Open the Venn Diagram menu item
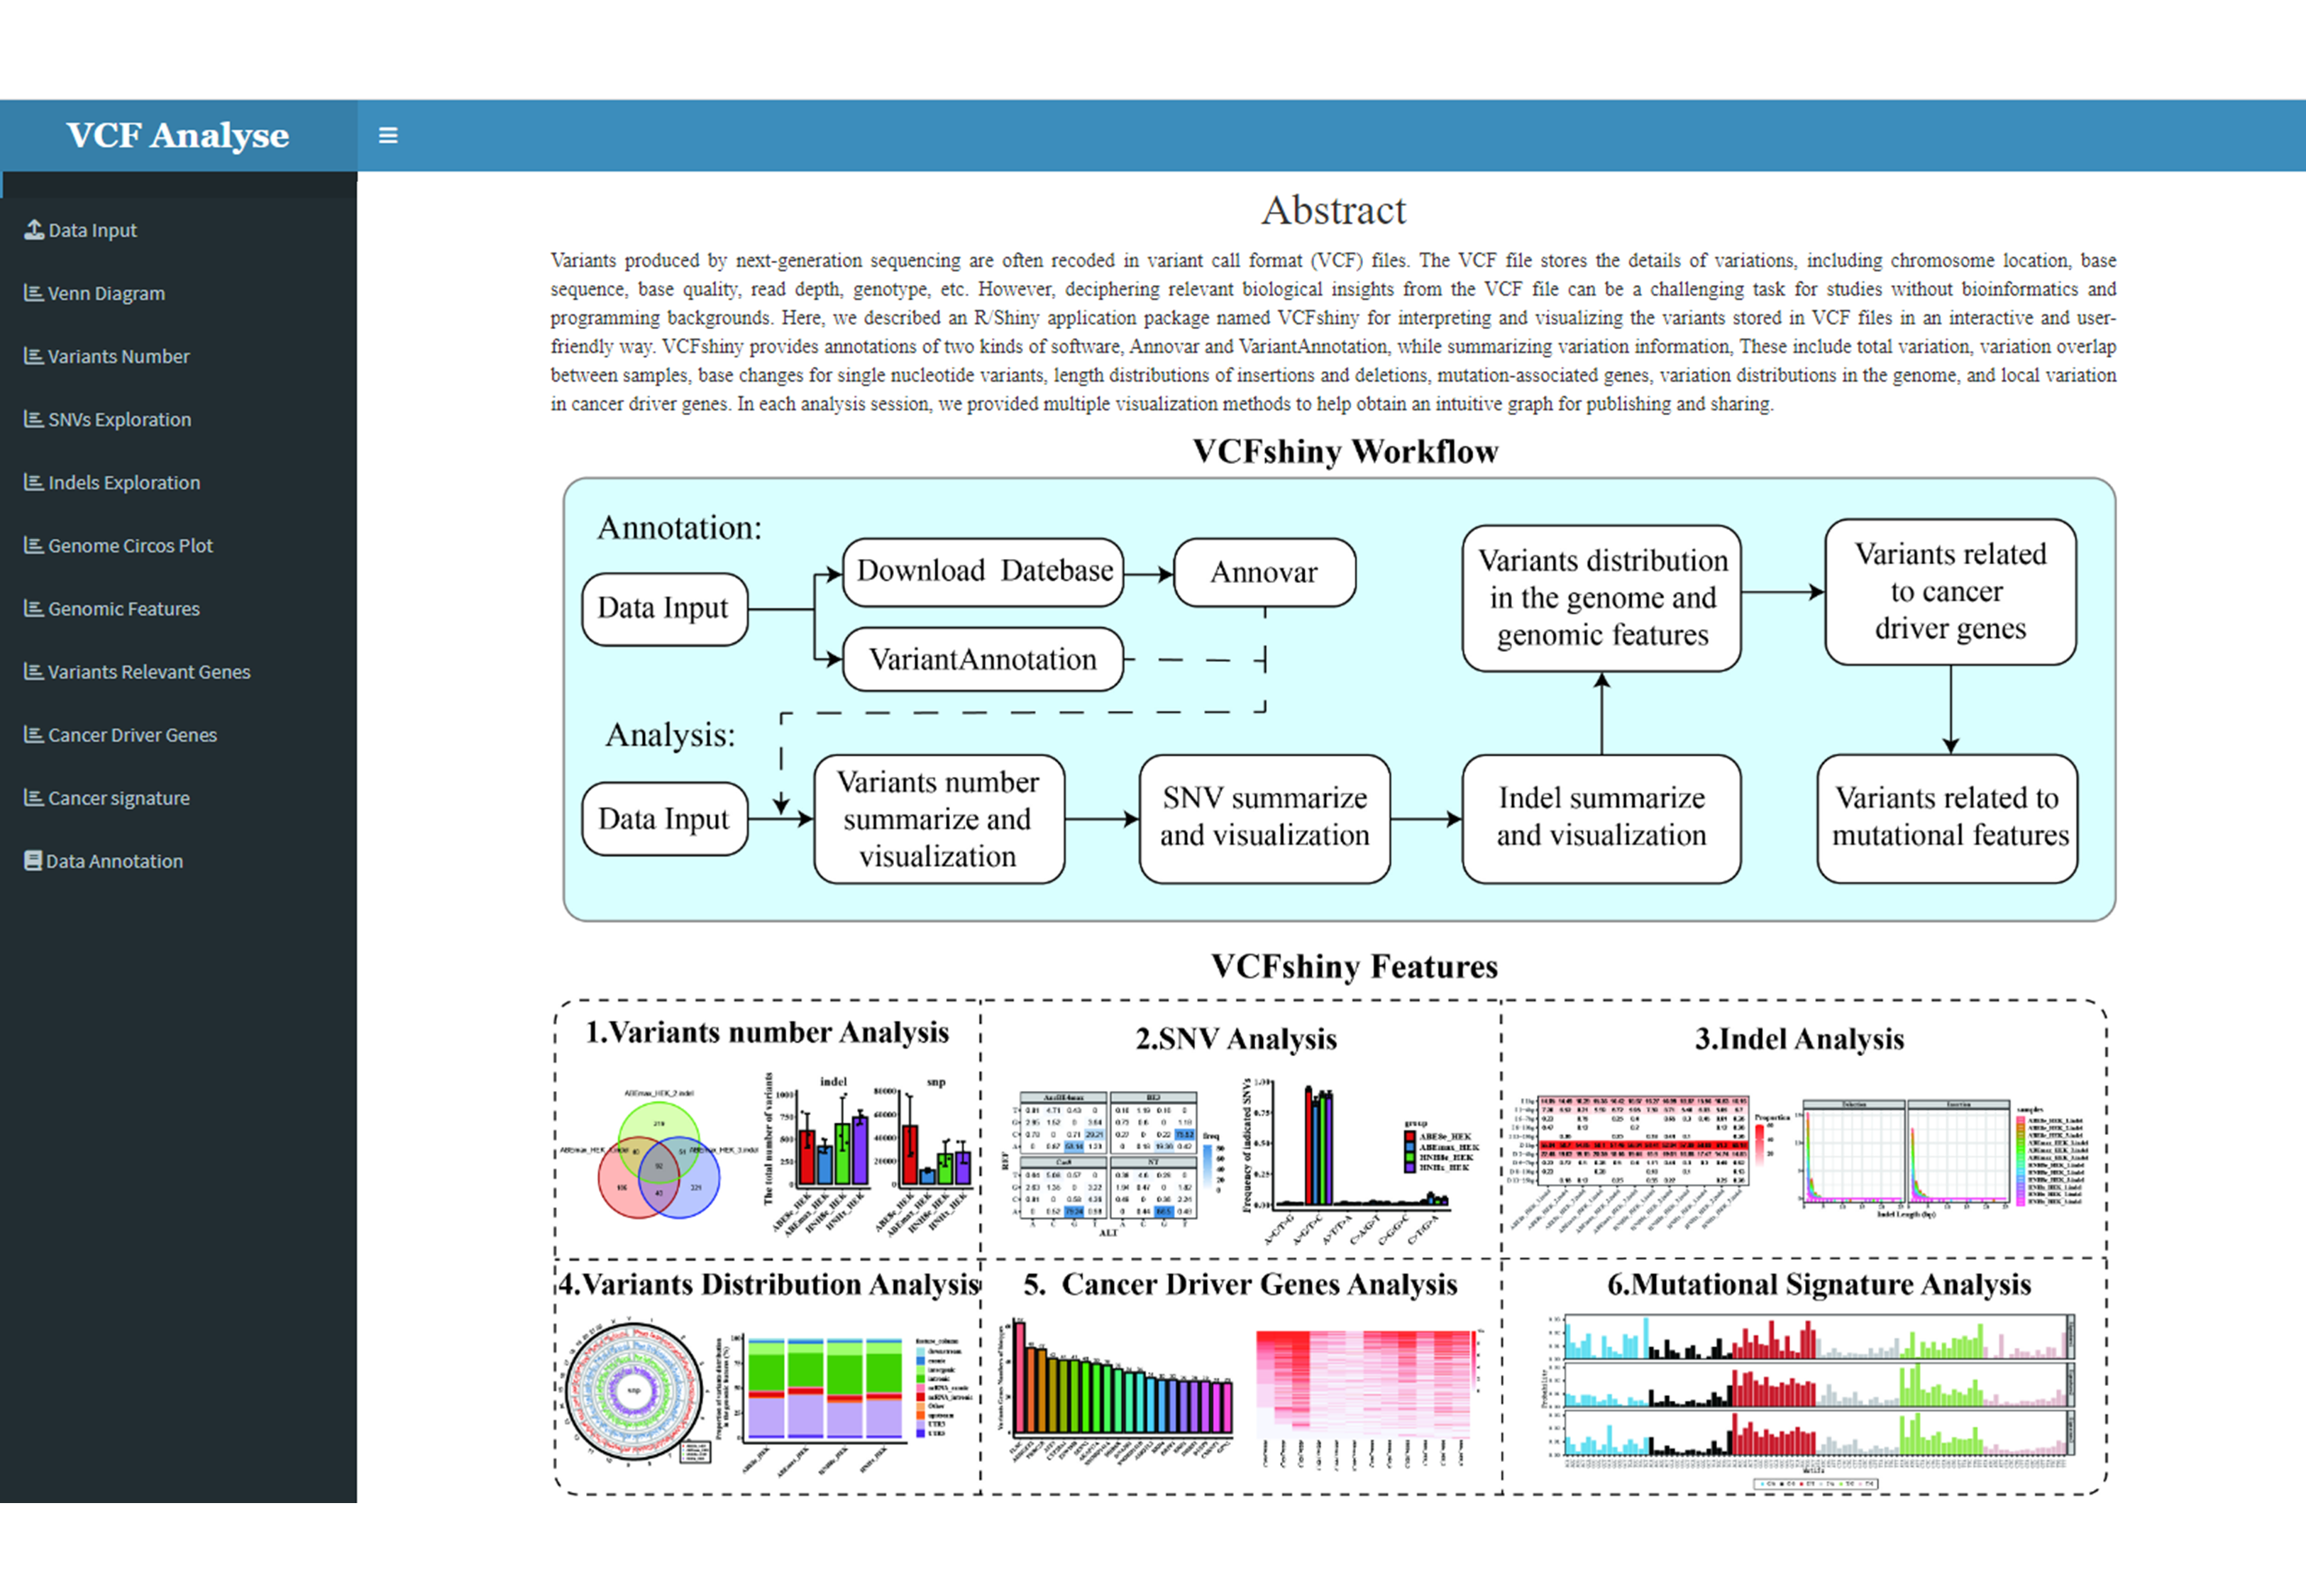 click(x=178, y=293)
